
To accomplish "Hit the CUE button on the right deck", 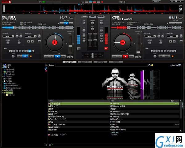I will coord(114,57).
